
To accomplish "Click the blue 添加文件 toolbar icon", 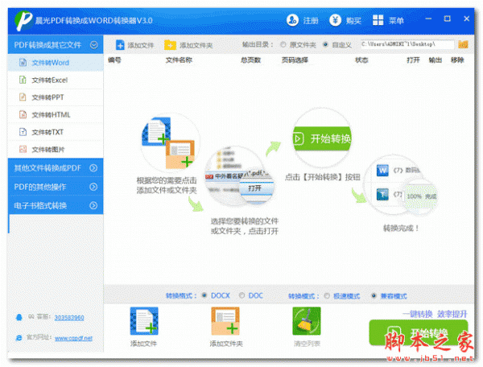I will tap(120, 45).
